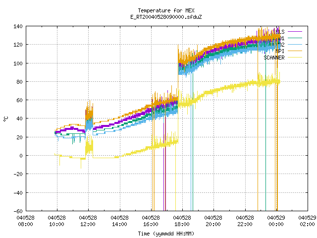Image resolution: width=317 pixels, height=238 pixels.
Task: Click the "02:00" x-axis time label
Action: 307,224
